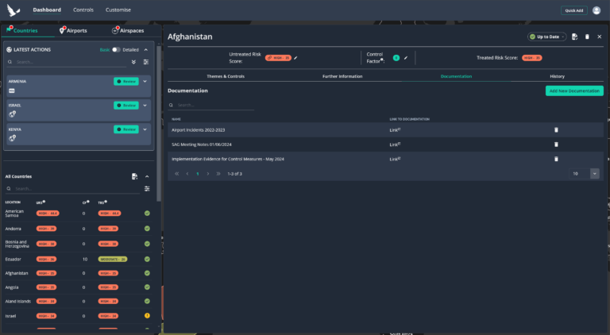Viewport: 610px width, 335px height.
Task: Open the Up to Date status dropdown
Action: tap(547, 37)
